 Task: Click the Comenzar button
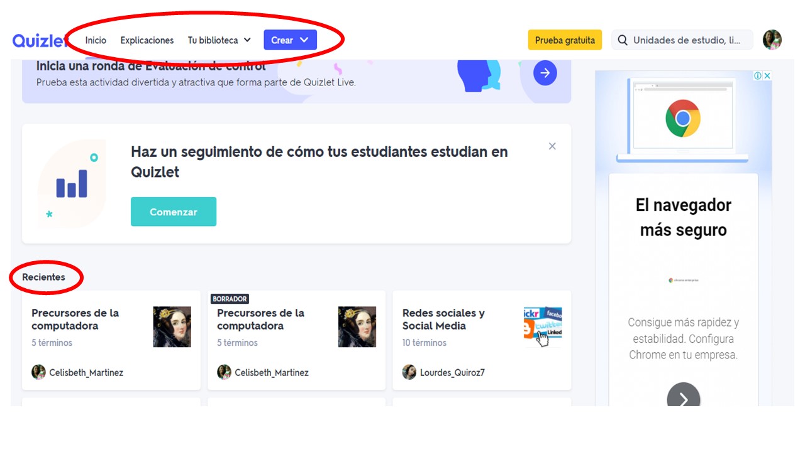tap(174, 212)
